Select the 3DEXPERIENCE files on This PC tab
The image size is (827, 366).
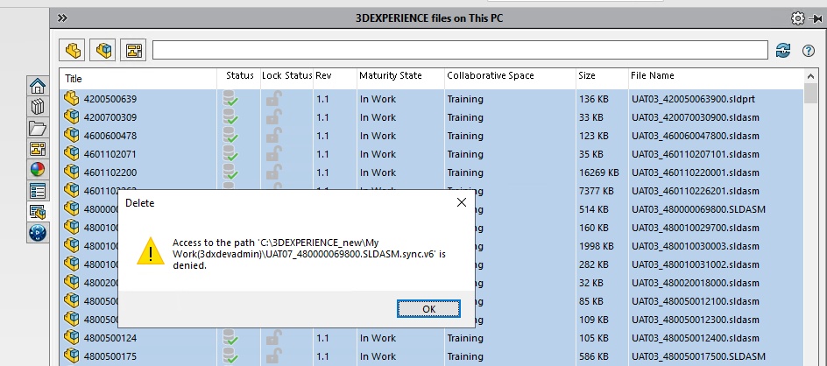[38, 212]
